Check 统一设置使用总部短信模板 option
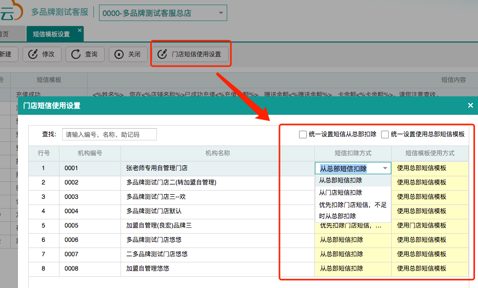The image size is (478, 288). click(385, 135)
